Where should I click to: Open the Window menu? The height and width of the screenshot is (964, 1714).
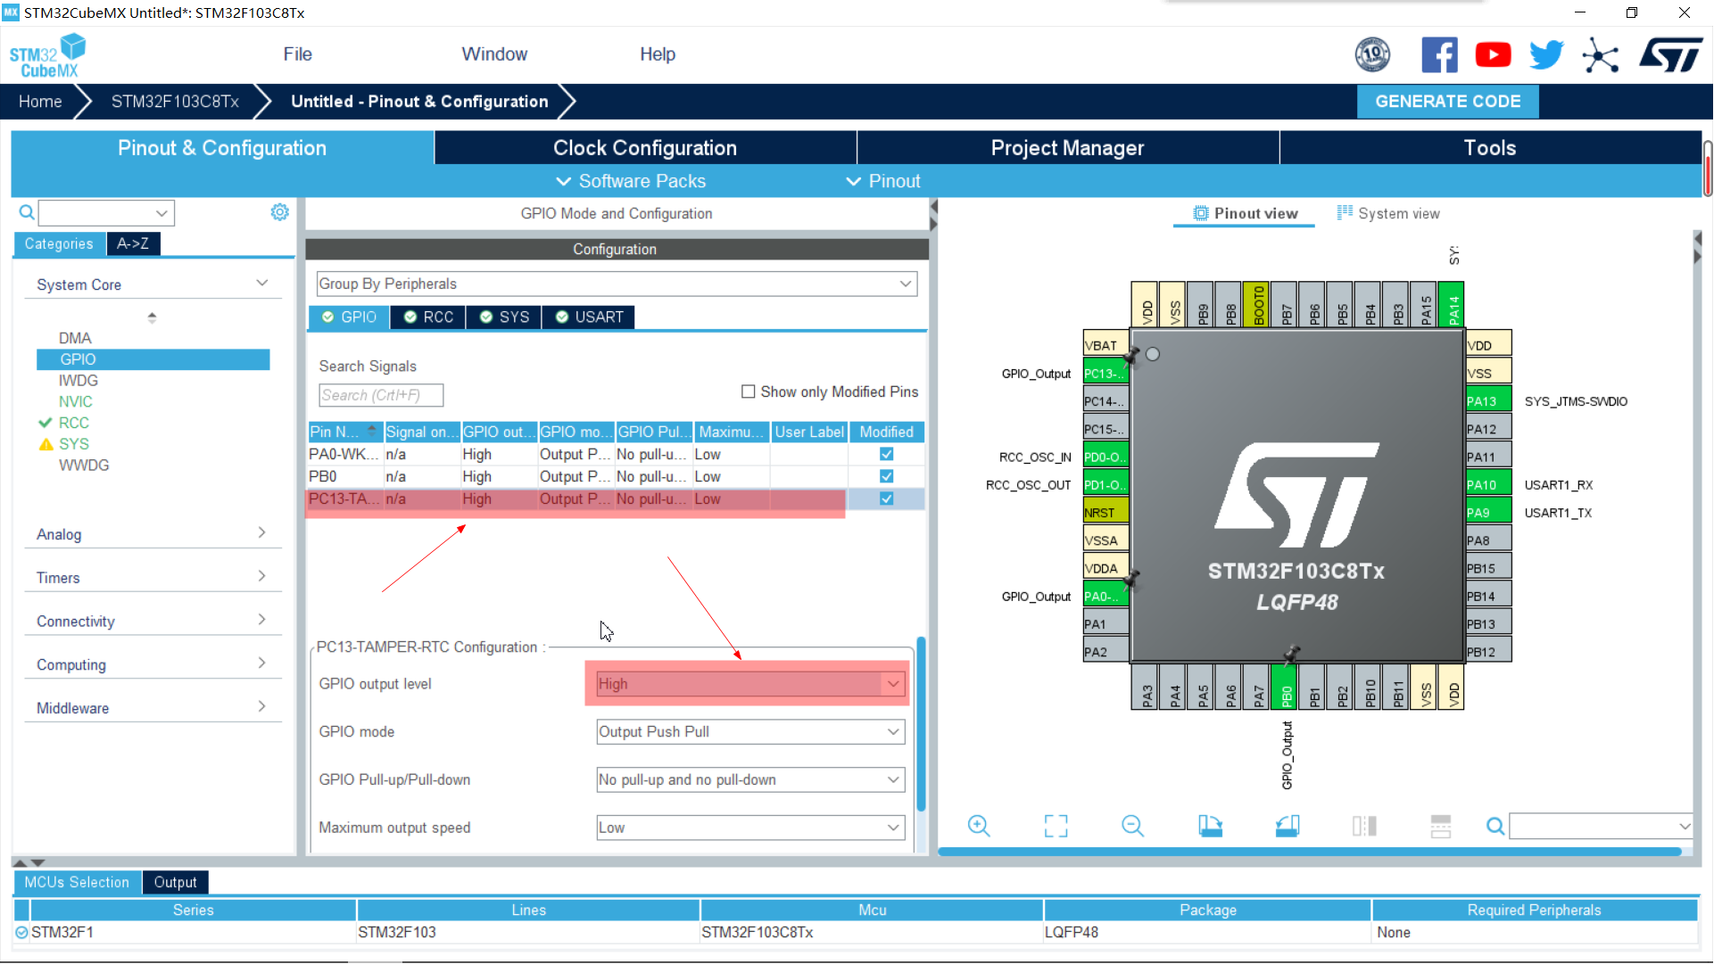(x=494, y=54)
